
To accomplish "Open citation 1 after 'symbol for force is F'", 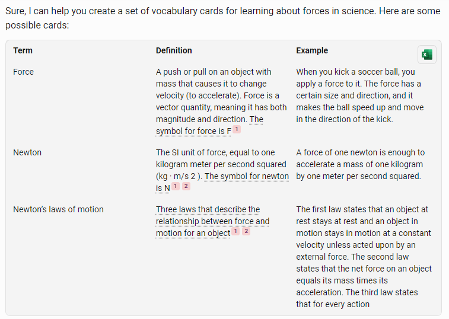I will click(237, 129).
